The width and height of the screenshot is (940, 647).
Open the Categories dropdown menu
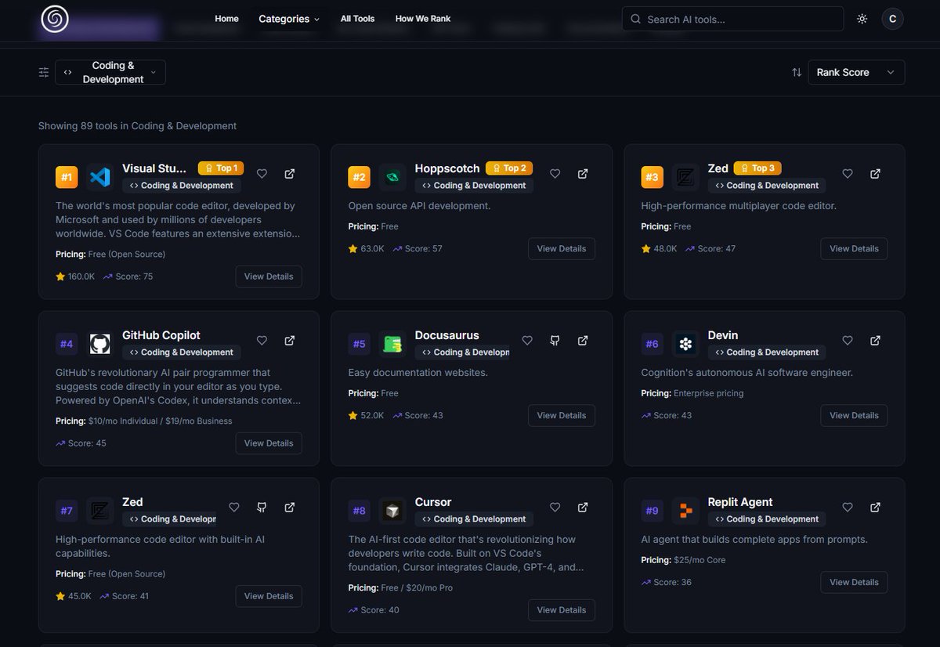pyautogui.click(x=289, y=19)
